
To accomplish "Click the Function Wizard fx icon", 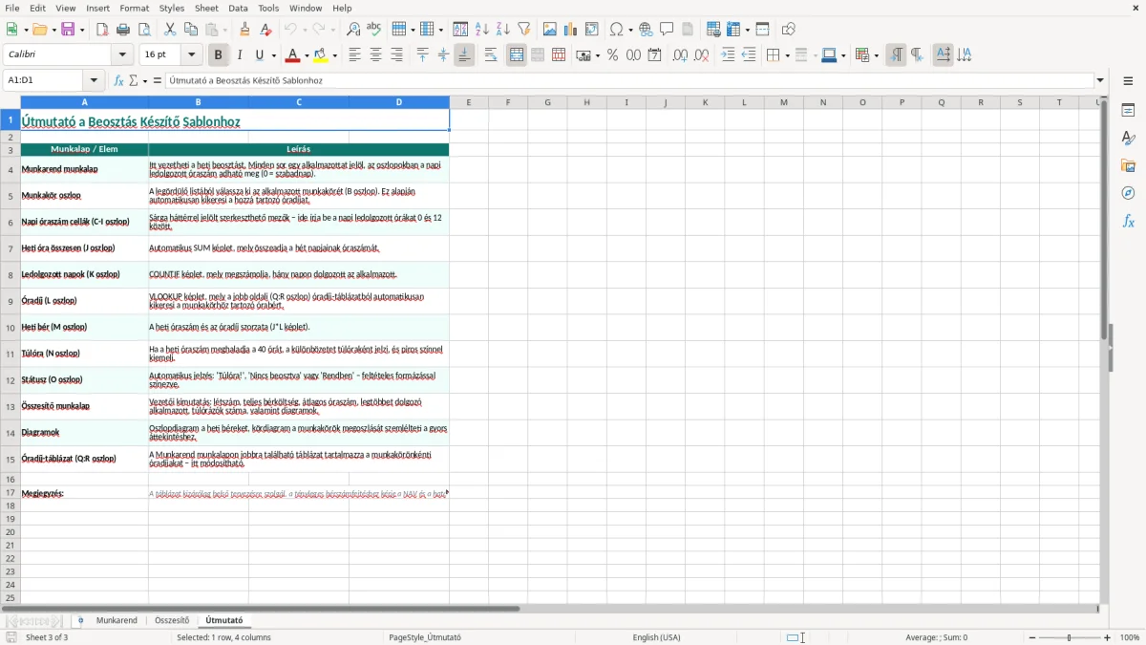I will coord(119,81).
